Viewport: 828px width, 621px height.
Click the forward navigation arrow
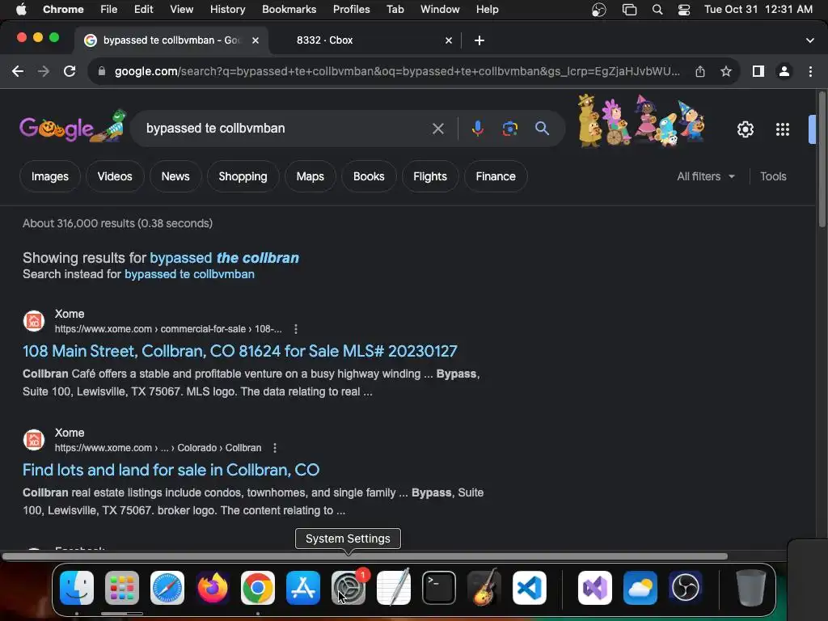44,71
